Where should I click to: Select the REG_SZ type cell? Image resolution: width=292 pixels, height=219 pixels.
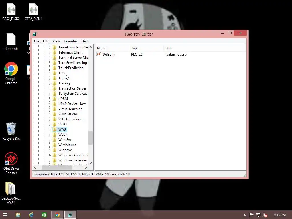(x=137, y=54)
